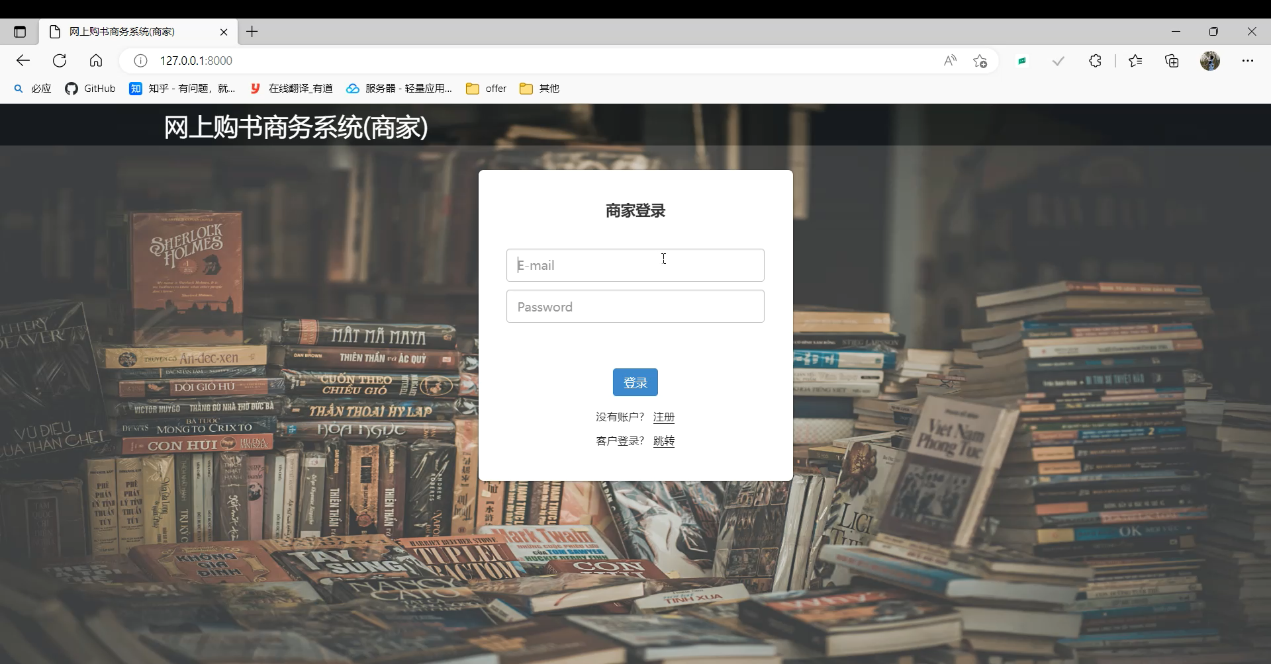Open the tab actions menu icon
Viewport: 1271px width, 664px height.
[20, 32]
